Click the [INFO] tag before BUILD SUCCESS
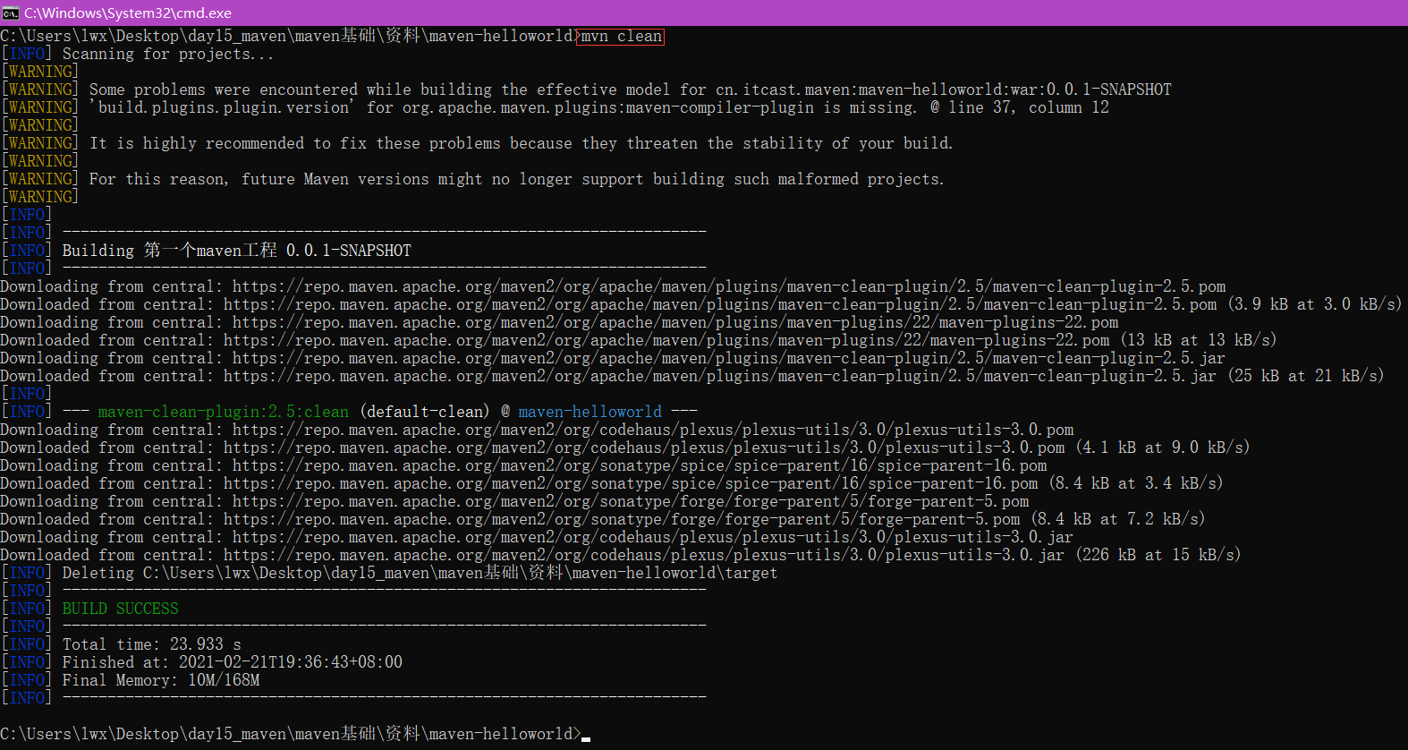 click(x=27, y=609)
